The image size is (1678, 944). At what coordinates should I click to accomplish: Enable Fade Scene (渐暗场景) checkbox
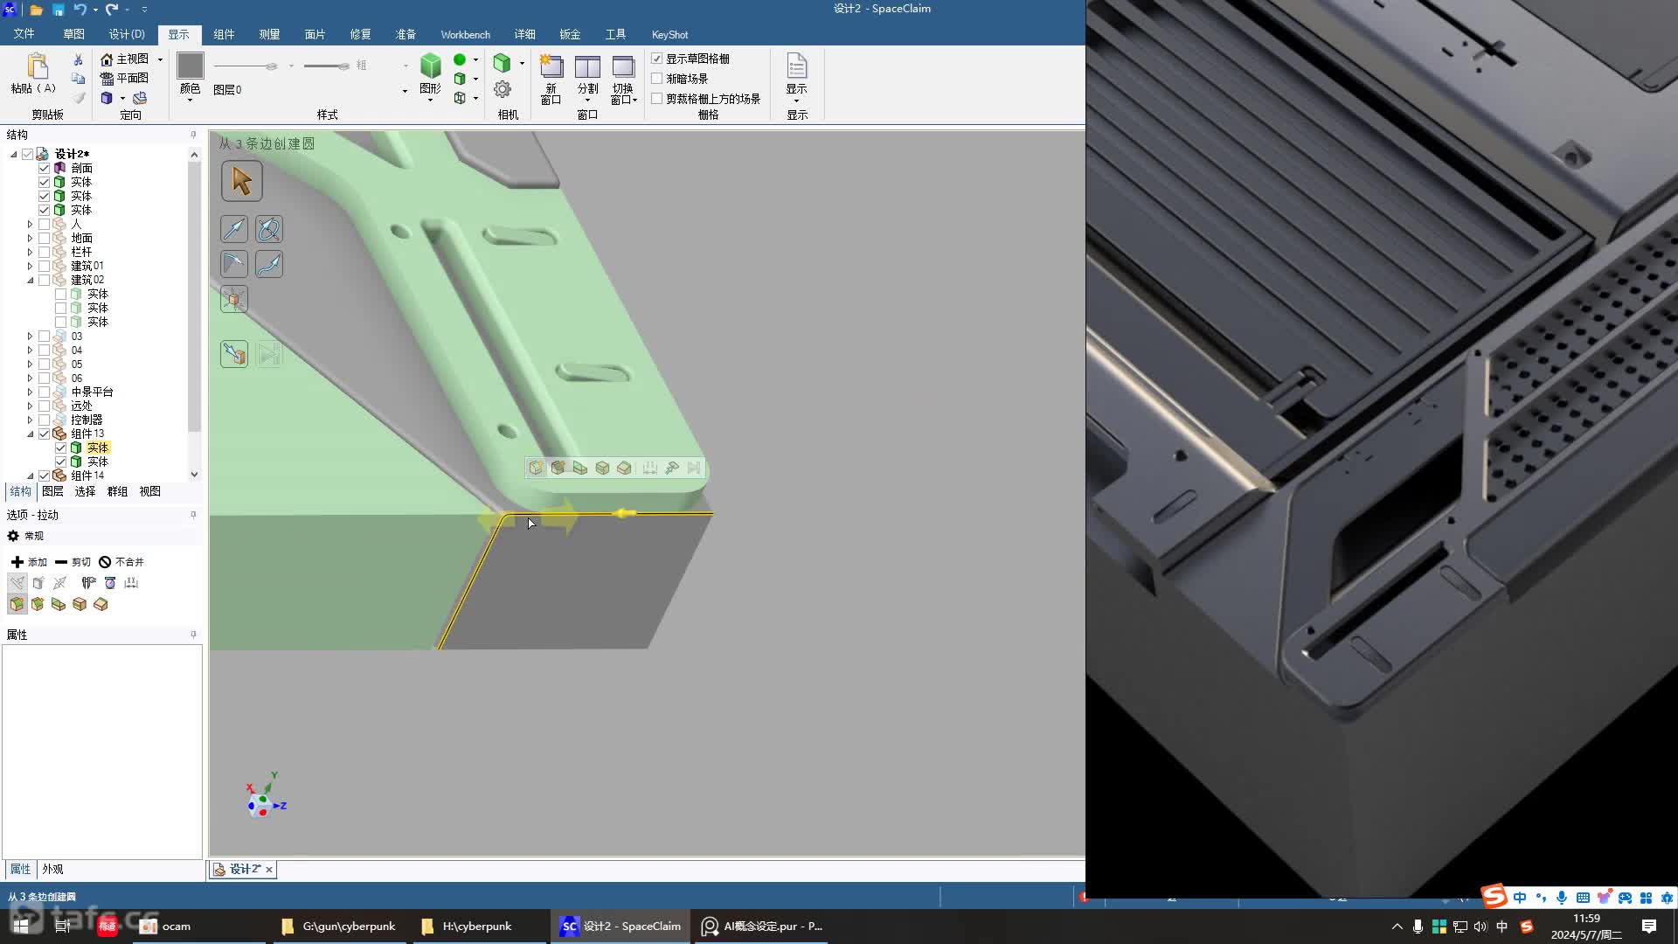click(x=657, y=79)
